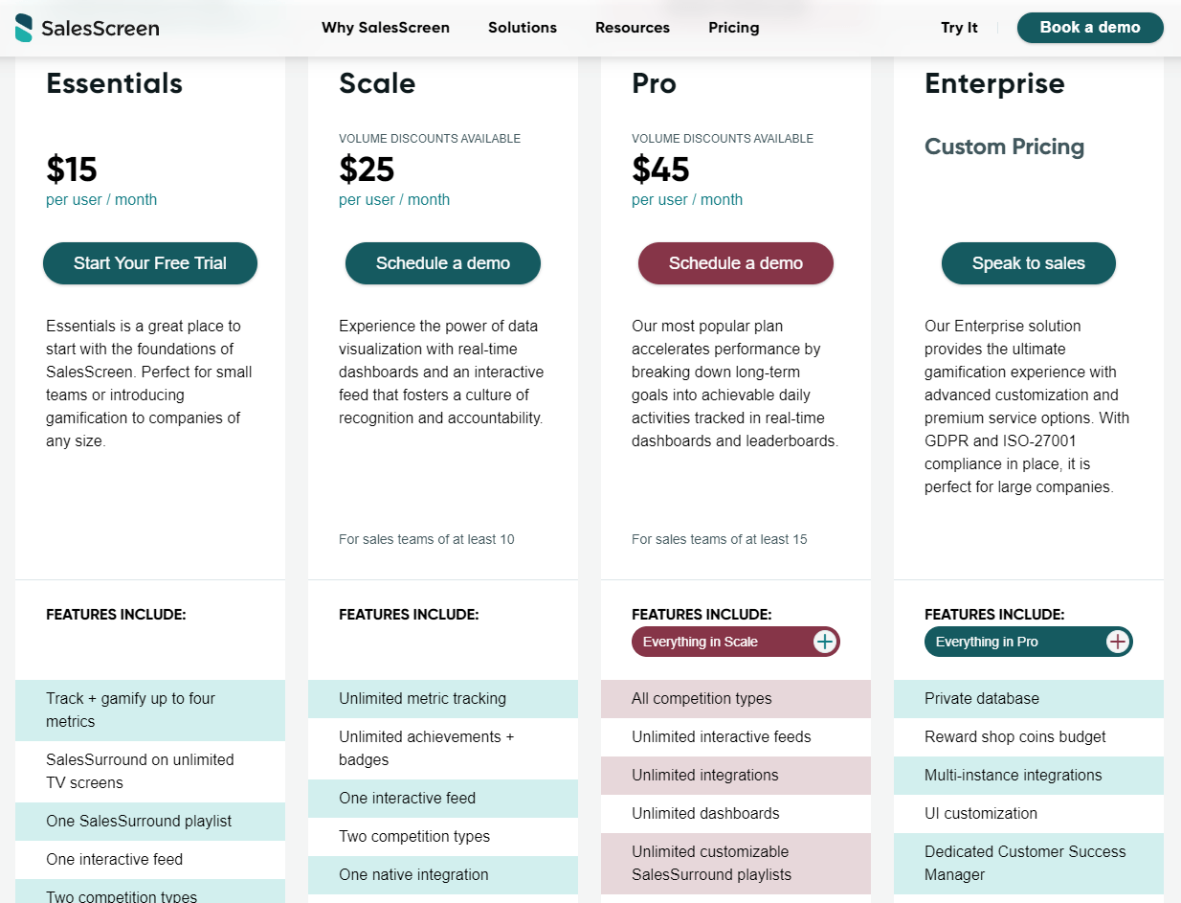The width and height of the screenshot is (1181, 903).
Task: Start Your Free Trial for Essentials
Action: [x=150, y=263]
